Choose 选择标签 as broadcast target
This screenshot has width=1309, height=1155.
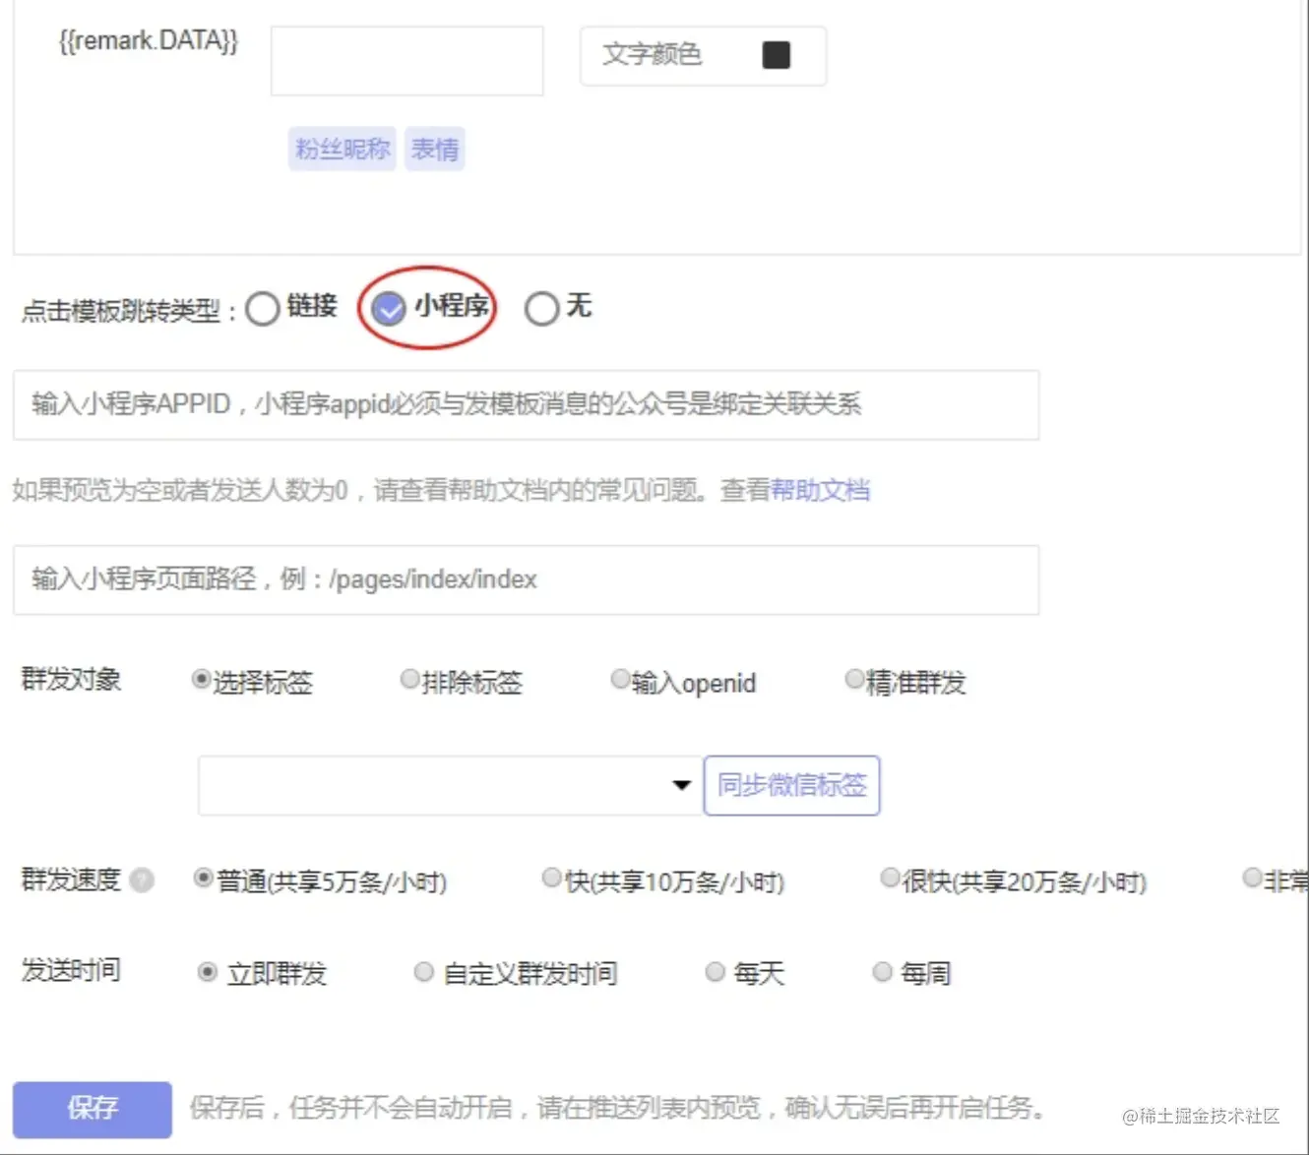201,679
